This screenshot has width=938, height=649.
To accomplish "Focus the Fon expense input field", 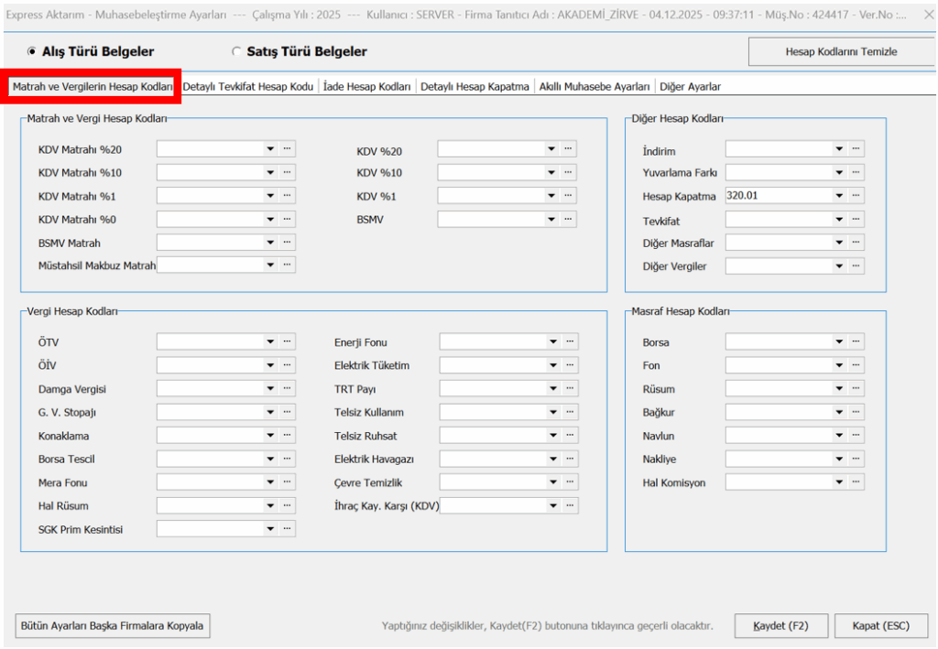I will tap(779, 365).
